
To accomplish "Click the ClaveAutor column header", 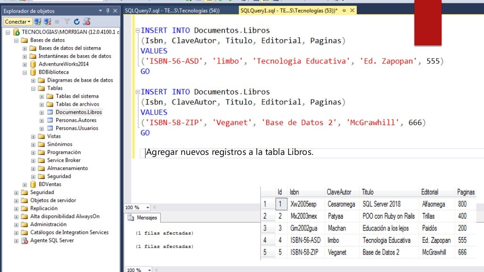I will 339,192.
